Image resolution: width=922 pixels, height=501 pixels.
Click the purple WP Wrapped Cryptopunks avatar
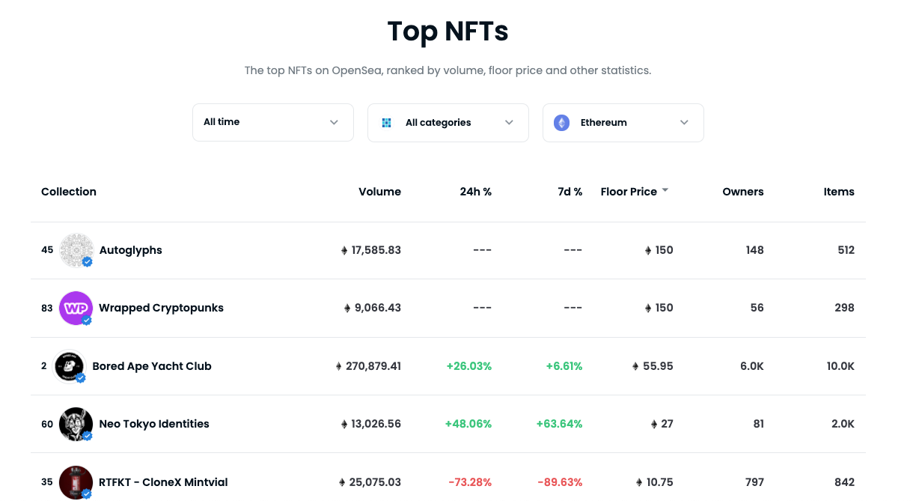click(76, 307)
